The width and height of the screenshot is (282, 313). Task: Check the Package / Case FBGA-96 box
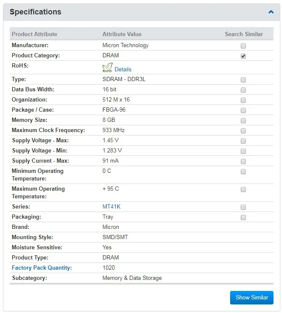pos(243,110)
